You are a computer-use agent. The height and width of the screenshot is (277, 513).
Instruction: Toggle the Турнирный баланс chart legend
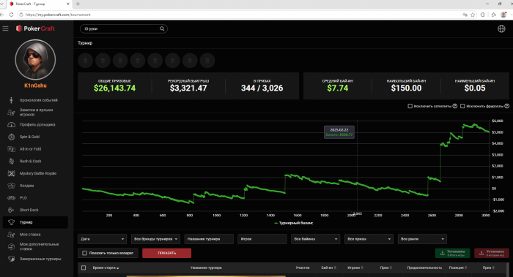293,223
